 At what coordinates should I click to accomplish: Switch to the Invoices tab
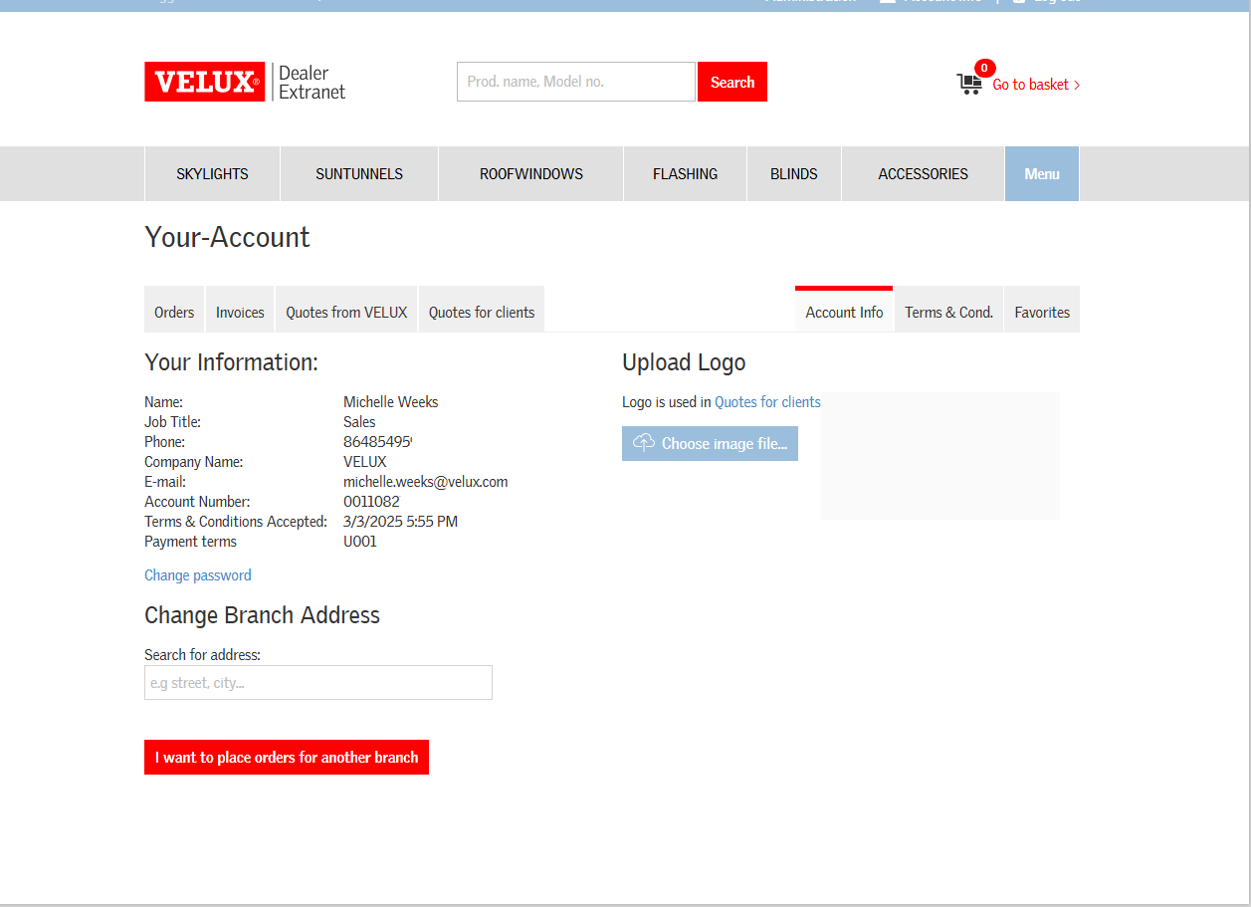pyautogui.click(x=240, y=313)
